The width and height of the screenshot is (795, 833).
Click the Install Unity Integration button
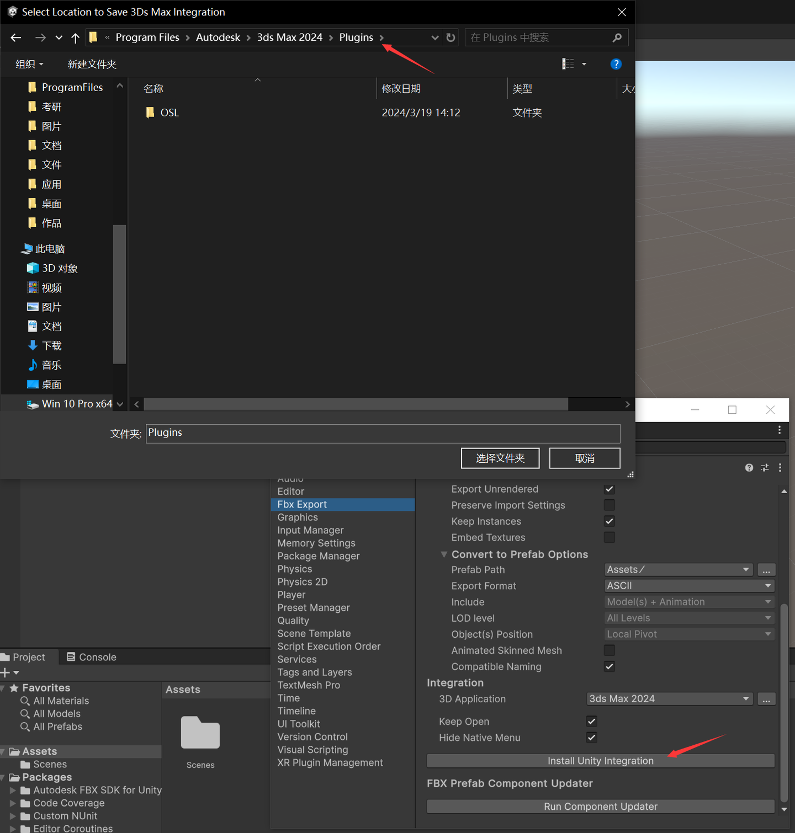click(600, 761)
